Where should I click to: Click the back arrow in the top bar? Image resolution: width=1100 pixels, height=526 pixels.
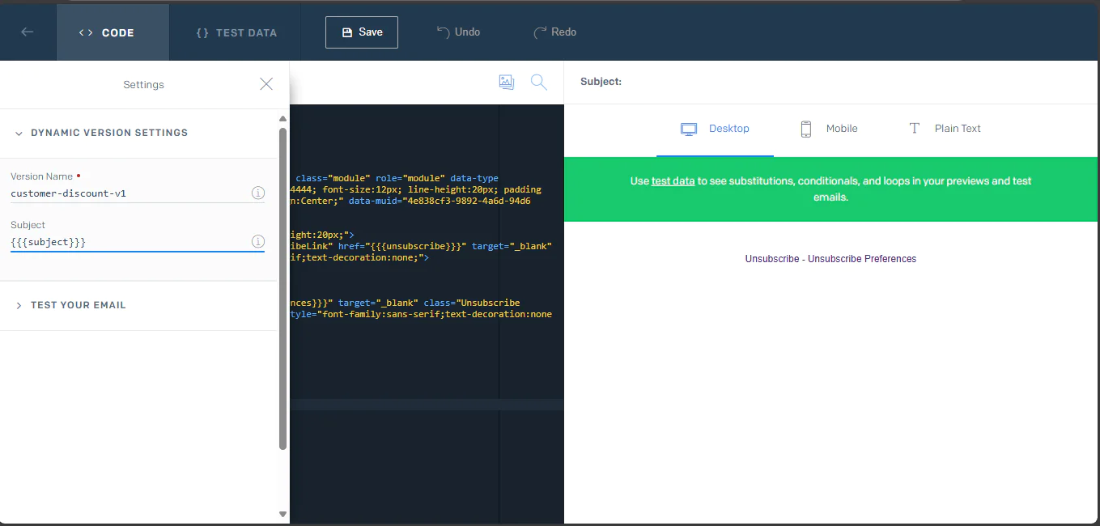click(28, 32)
